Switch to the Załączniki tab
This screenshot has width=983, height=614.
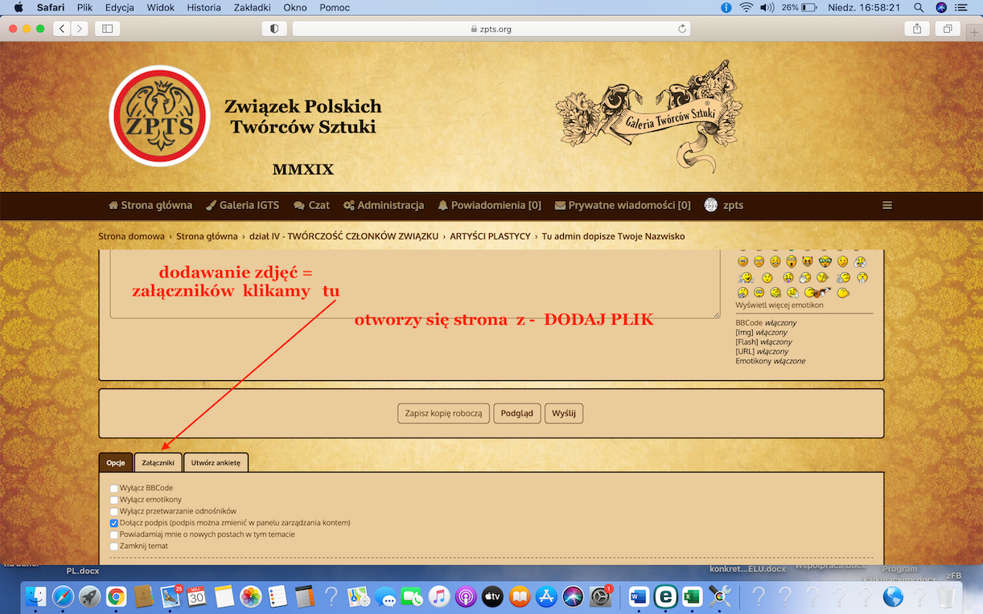[x=158, y=463]
